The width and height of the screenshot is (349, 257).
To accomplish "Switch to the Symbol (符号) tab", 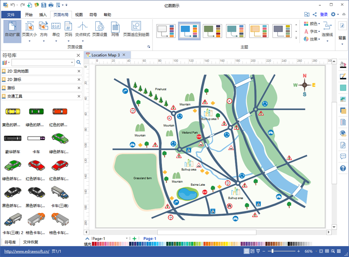I will (93, 15).
